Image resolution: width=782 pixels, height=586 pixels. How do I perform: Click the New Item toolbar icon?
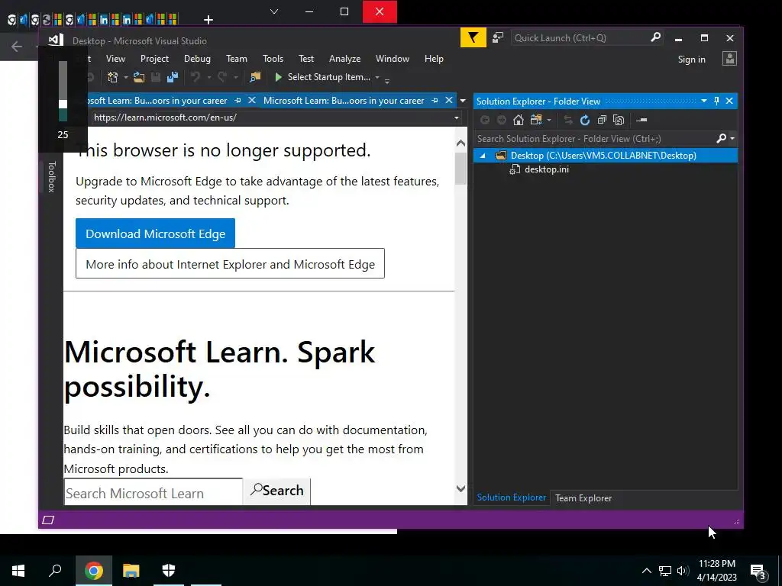click(x=113, y=77)
